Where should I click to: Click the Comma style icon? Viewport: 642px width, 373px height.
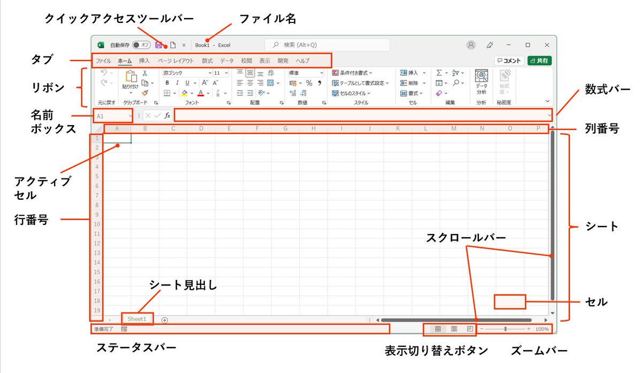click(x=319, y=83)
